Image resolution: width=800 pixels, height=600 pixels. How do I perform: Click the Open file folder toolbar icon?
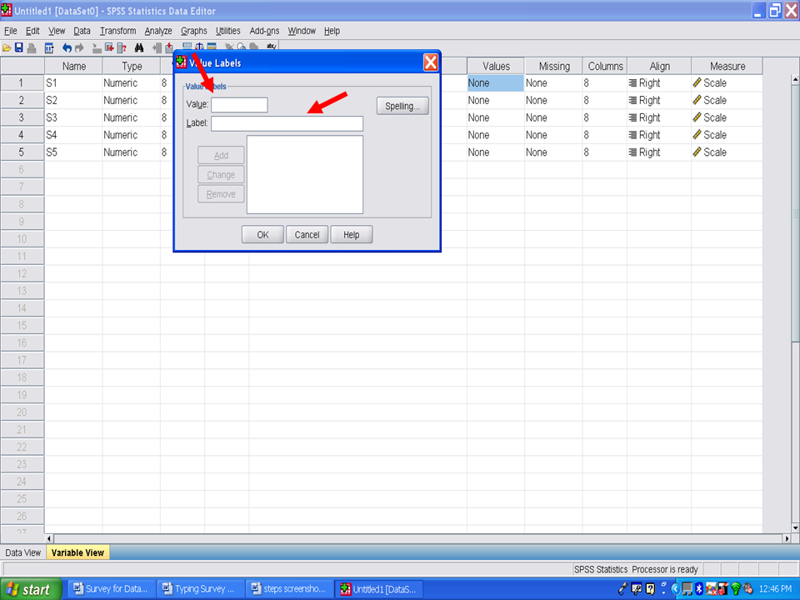click(7, 48)
